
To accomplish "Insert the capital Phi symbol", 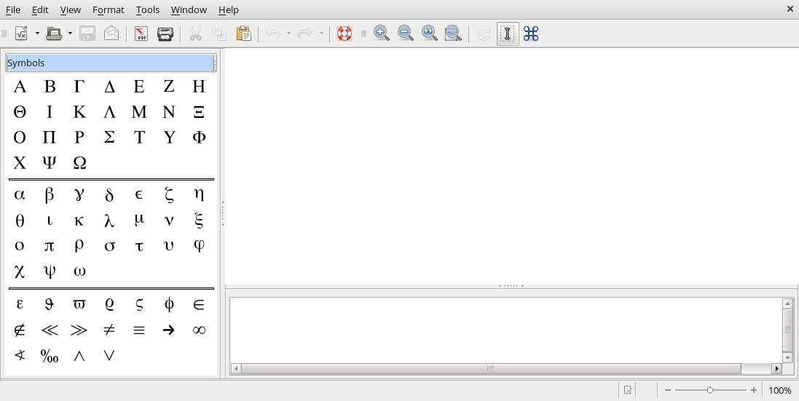I will coord(199,138).
